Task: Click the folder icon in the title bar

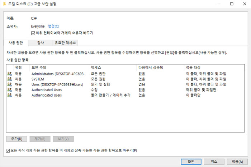Action: point(4,4)
